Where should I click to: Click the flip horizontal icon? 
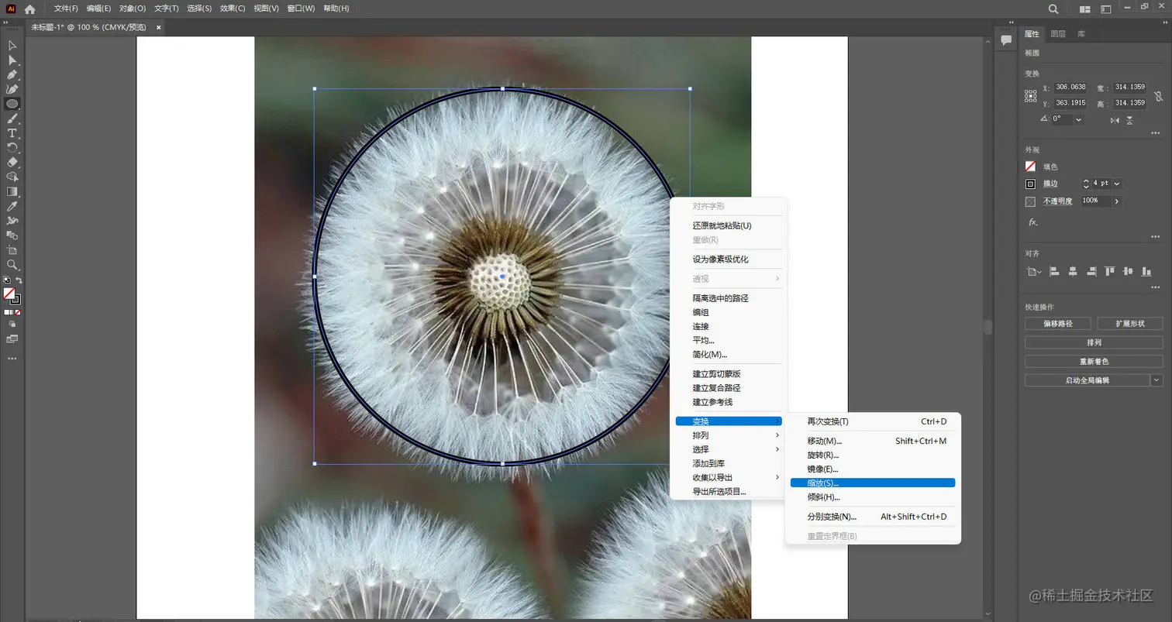tap(1115, 120)
